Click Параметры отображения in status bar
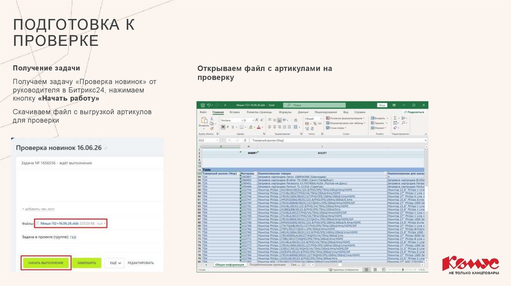 [344, 270]
